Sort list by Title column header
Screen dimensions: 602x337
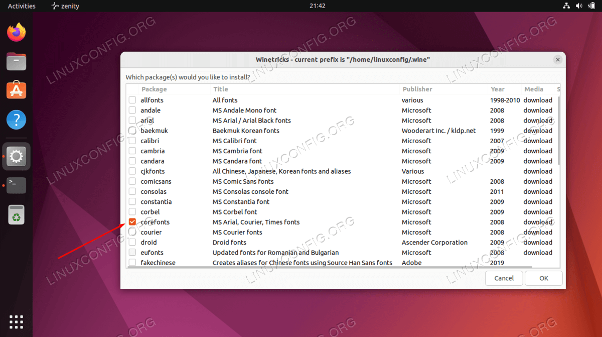(x=221, y=89)
